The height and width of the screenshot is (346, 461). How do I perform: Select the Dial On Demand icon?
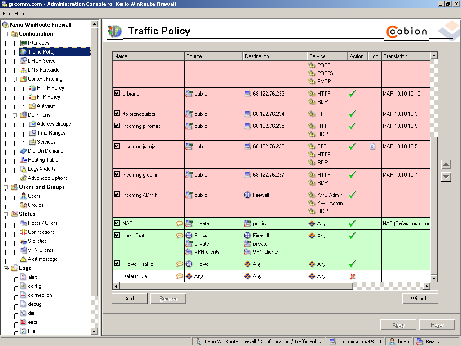[x=23, y=151]
